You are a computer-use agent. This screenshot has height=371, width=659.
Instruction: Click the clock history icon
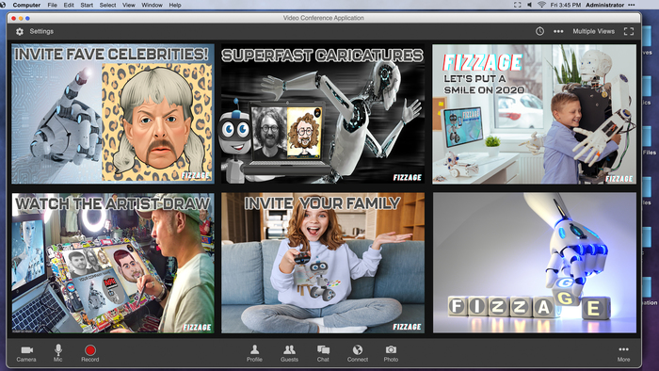click(x=539, y=31)
